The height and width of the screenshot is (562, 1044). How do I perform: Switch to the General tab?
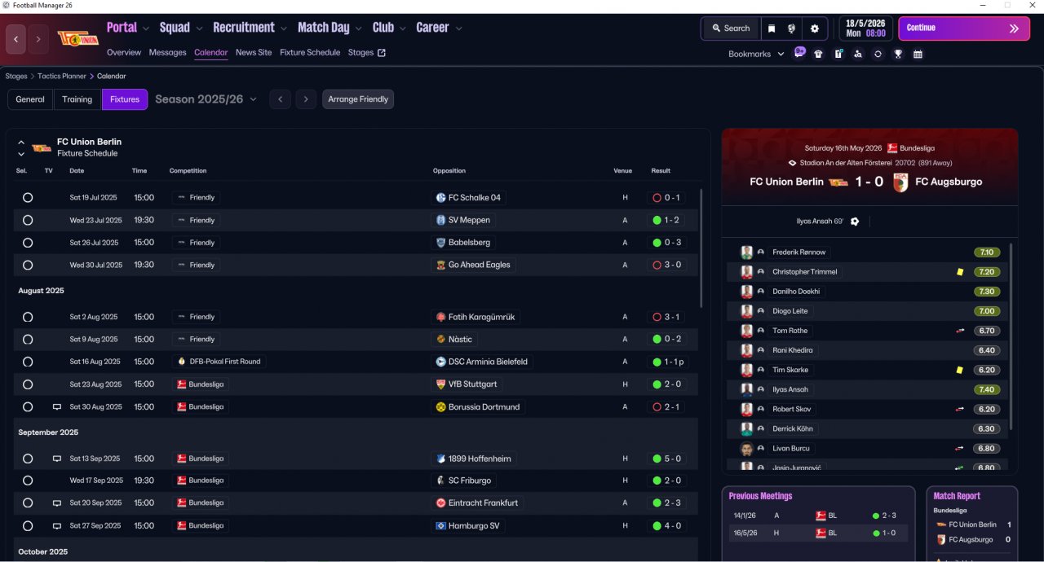[30, 99]
